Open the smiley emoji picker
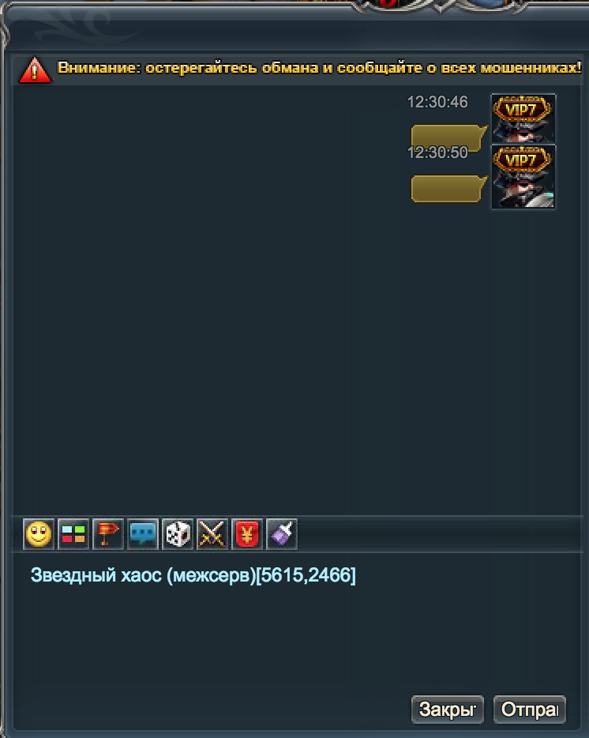This screenshot has width=589, height=738. click(x=39, y=534)
